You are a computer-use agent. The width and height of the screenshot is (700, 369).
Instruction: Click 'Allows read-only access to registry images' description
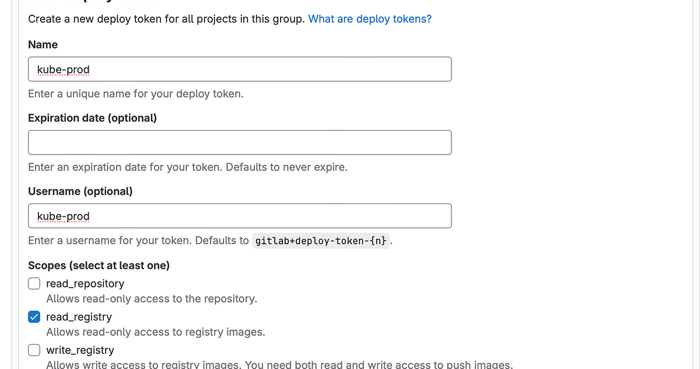click(x=155, y=332)
